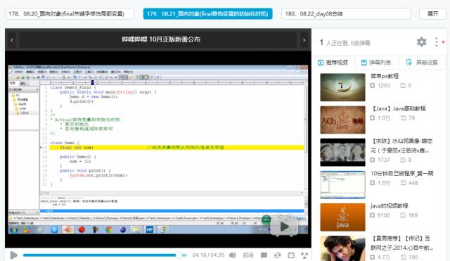Open the 【Java】Java基础教程 thumbnail
This screenshot has width=450, height=261.
coord(342,120)
